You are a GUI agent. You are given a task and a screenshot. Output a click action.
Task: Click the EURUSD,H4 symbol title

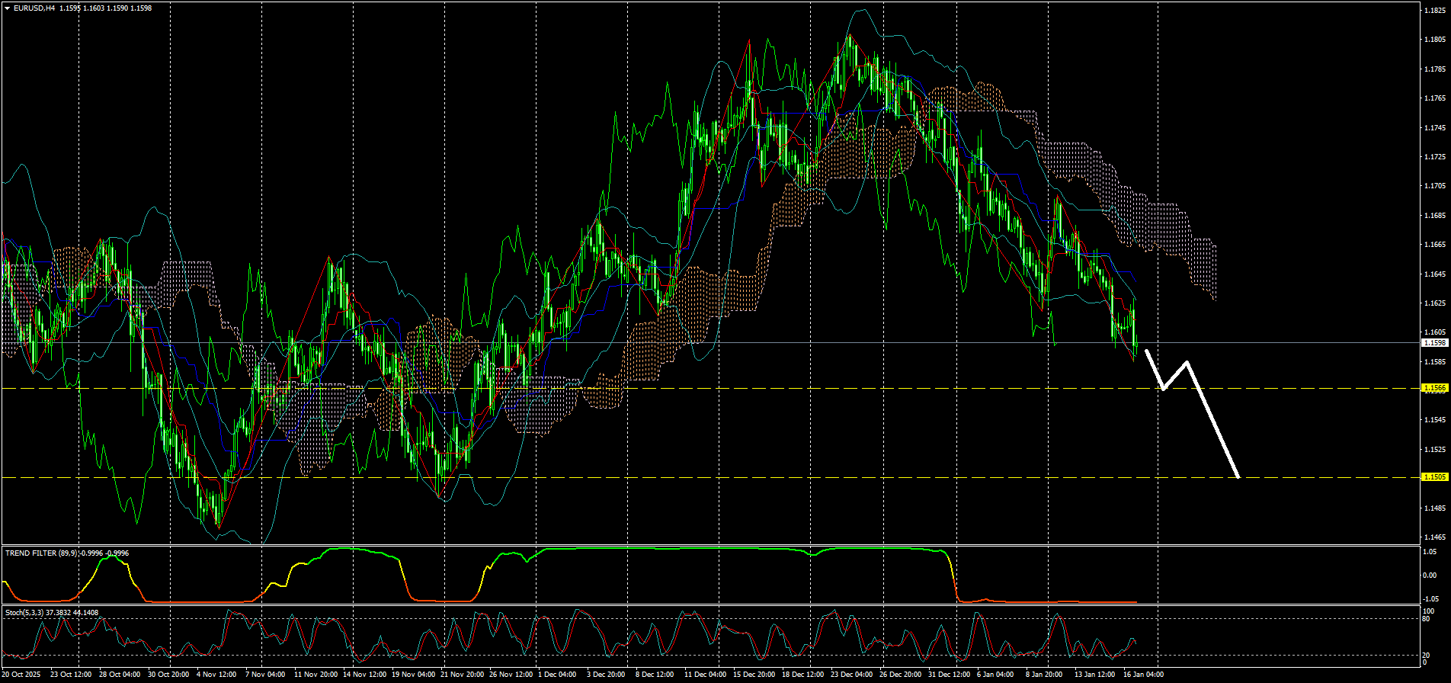pyautogui.click(x=34, y=8)
